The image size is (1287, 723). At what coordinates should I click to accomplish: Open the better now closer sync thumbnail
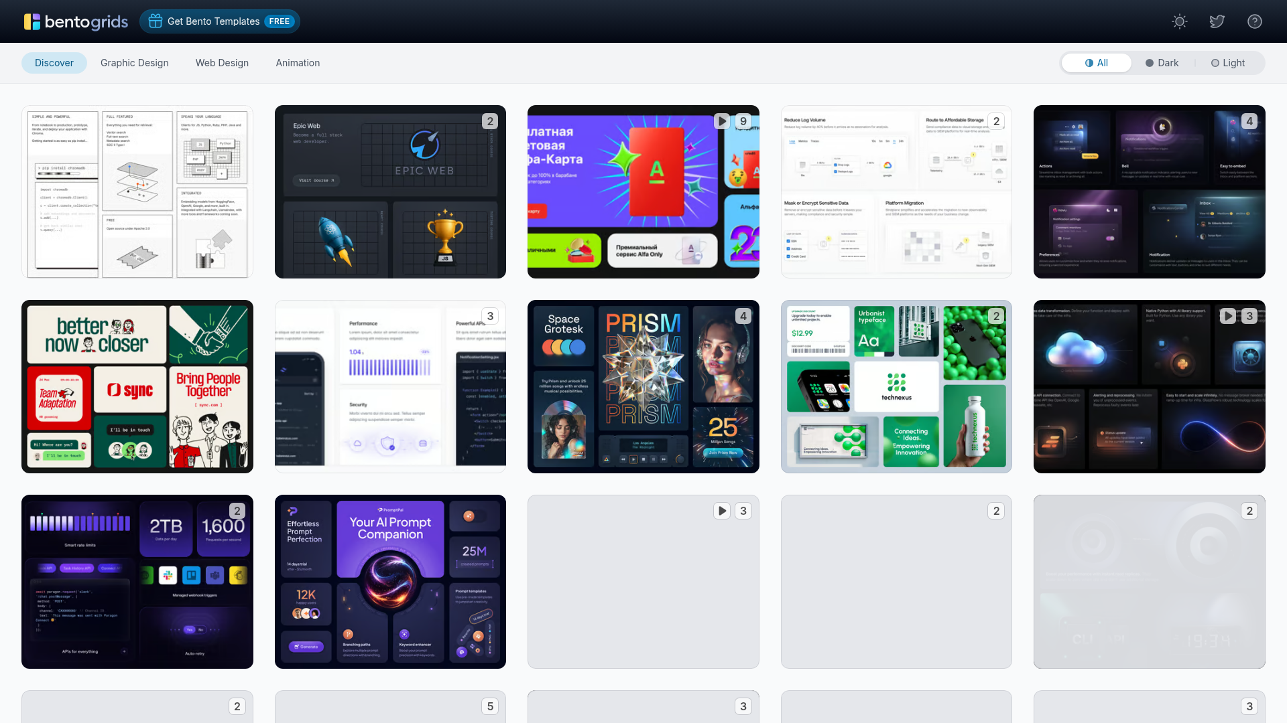[137, 386]
